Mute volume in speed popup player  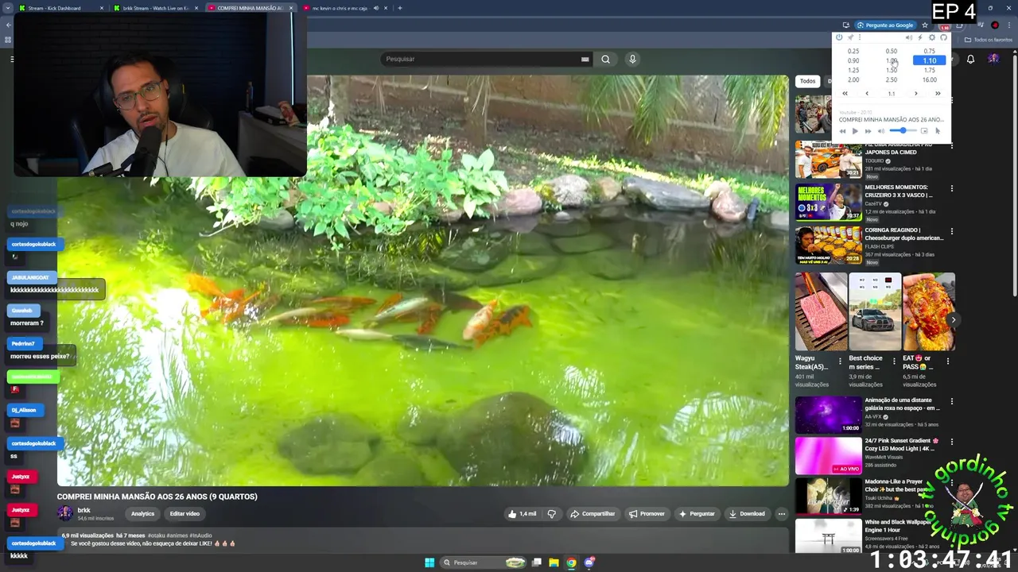[880, 131]
